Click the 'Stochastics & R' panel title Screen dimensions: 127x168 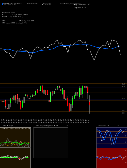pos(104,126)
